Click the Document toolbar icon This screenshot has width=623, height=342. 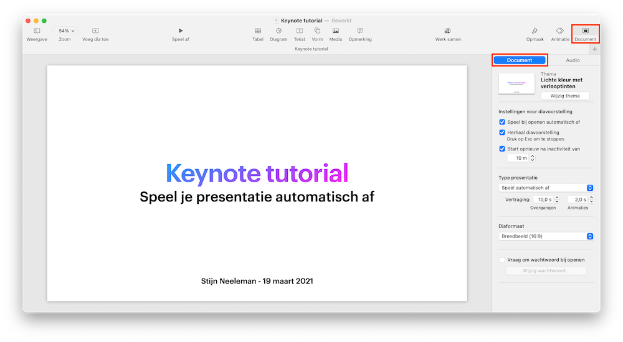pyautogui.click(x=585, y=31)
